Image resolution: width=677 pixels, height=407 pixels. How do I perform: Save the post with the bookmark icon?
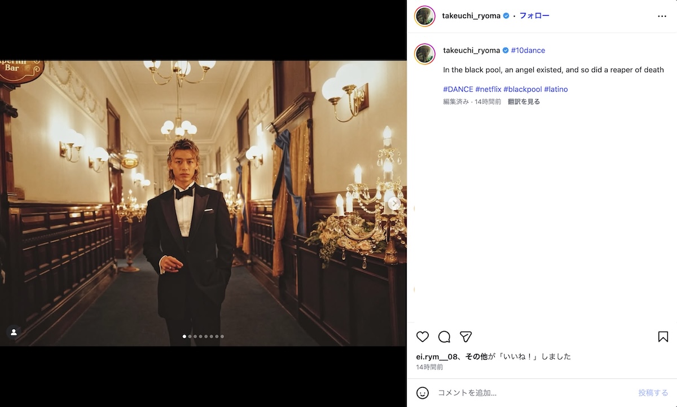pyautogui.click(x=663, y=337)
